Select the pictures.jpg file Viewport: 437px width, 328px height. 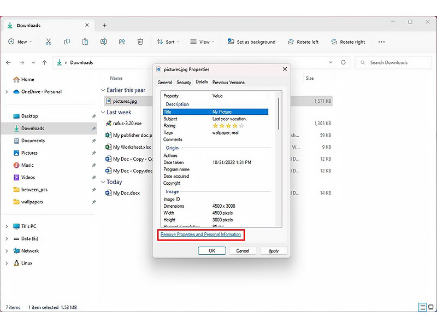click(125, 101)
